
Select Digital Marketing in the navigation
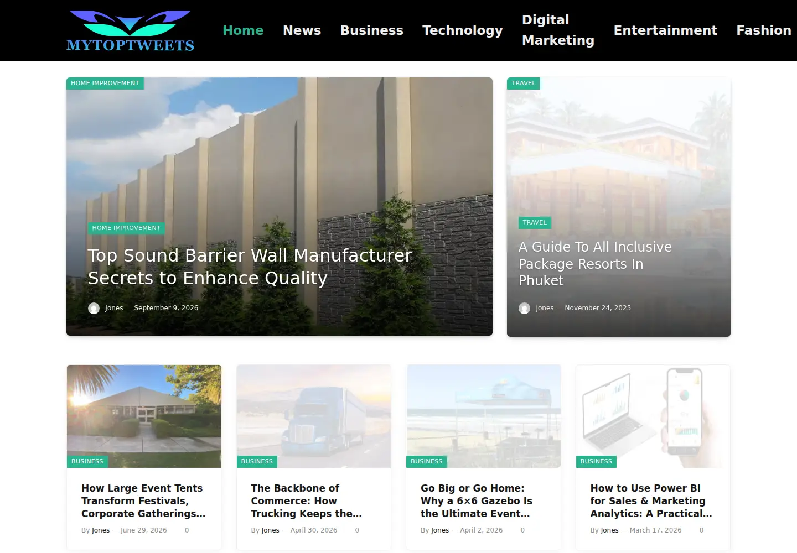point(558,30)
